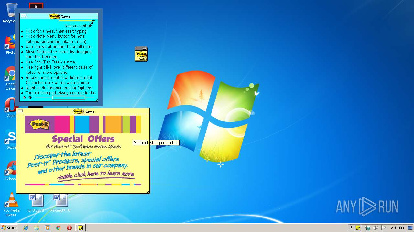Click the scroll bar thumb at the bottom of the cyan note
The image size is (414, 232).
pyautogui.click(x=69, y=98)
